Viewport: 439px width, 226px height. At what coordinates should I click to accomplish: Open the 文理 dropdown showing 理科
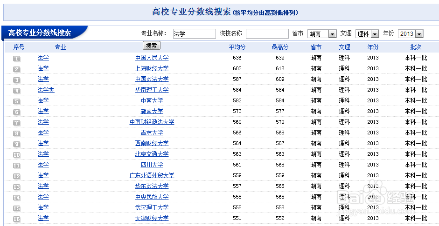[x=367, y=34]
